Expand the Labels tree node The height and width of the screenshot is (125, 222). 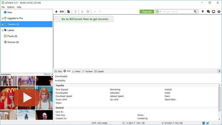2,30
